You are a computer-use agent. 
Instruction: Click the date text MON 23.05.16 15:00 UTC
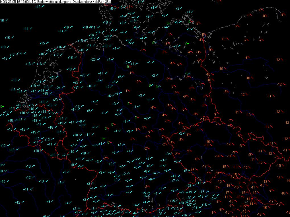[18, 2]
